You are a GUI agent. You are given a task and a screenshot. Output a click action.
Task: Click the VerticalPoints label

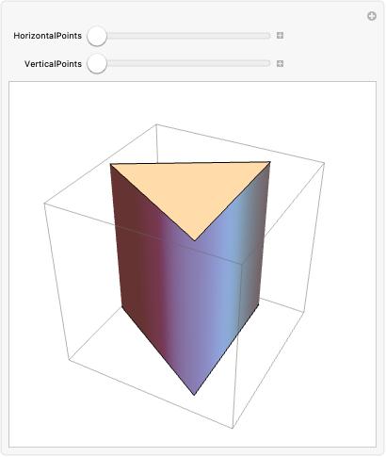click(53, 64)
